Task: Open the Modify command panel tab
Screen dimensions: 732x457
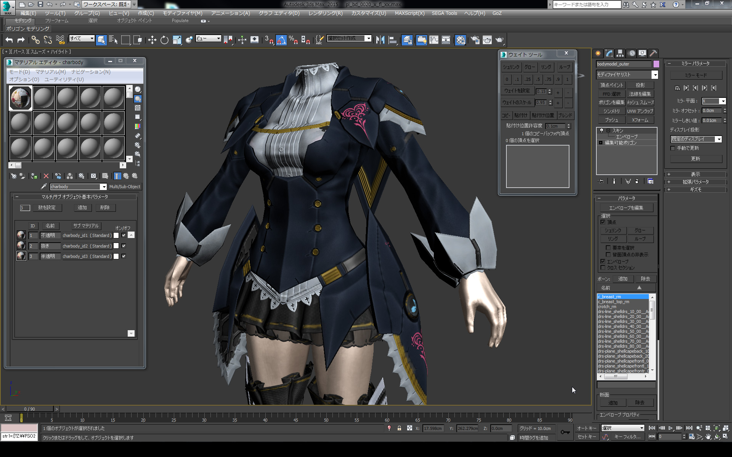Action: (609, 53)
